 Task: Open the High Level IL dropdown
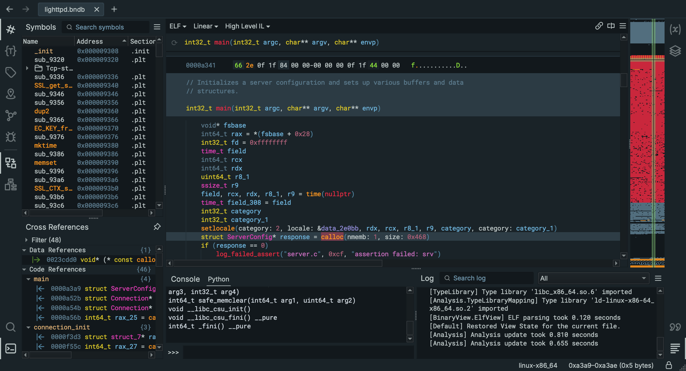[x=247, y=26]
